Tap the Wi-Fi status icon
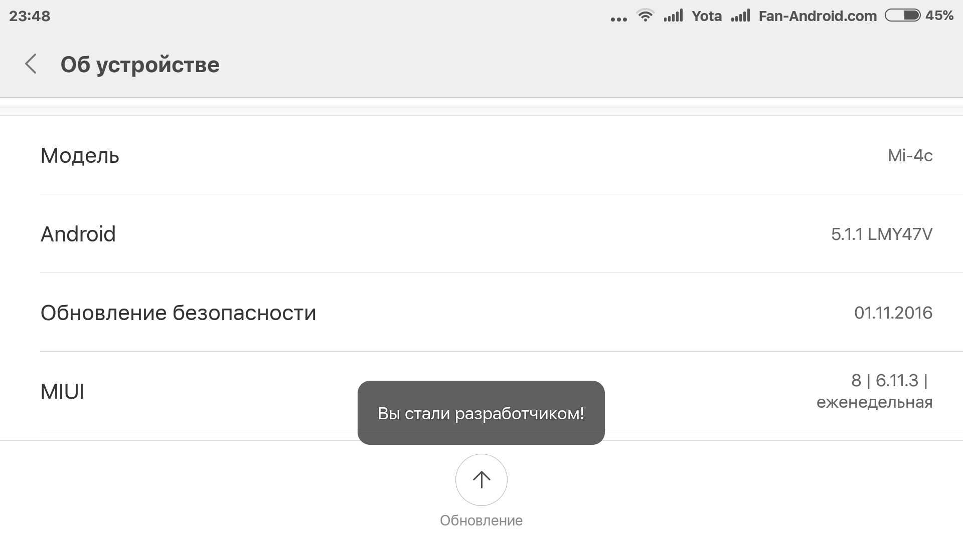 [645, 16]
